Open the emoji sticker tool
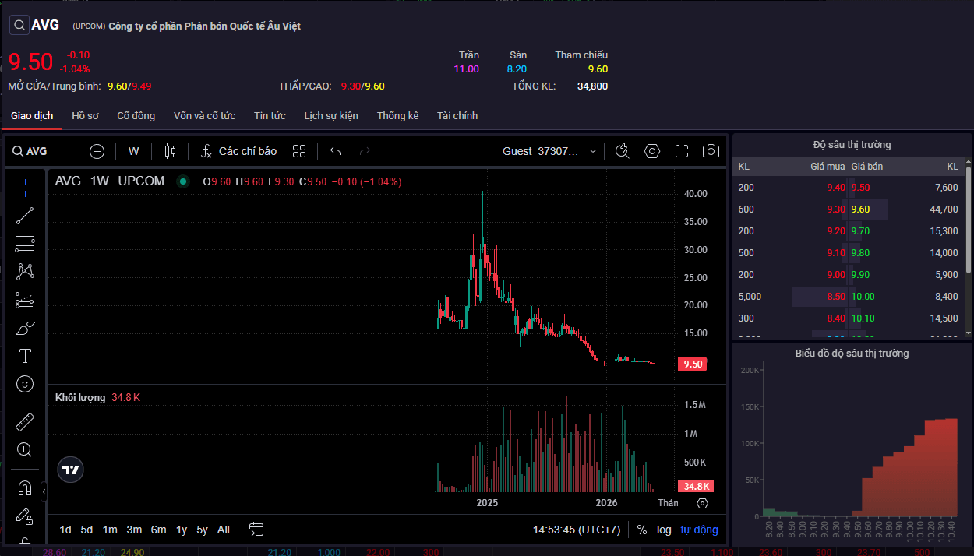Viewport: 974px width, 556px height. (x=25, y=384)
